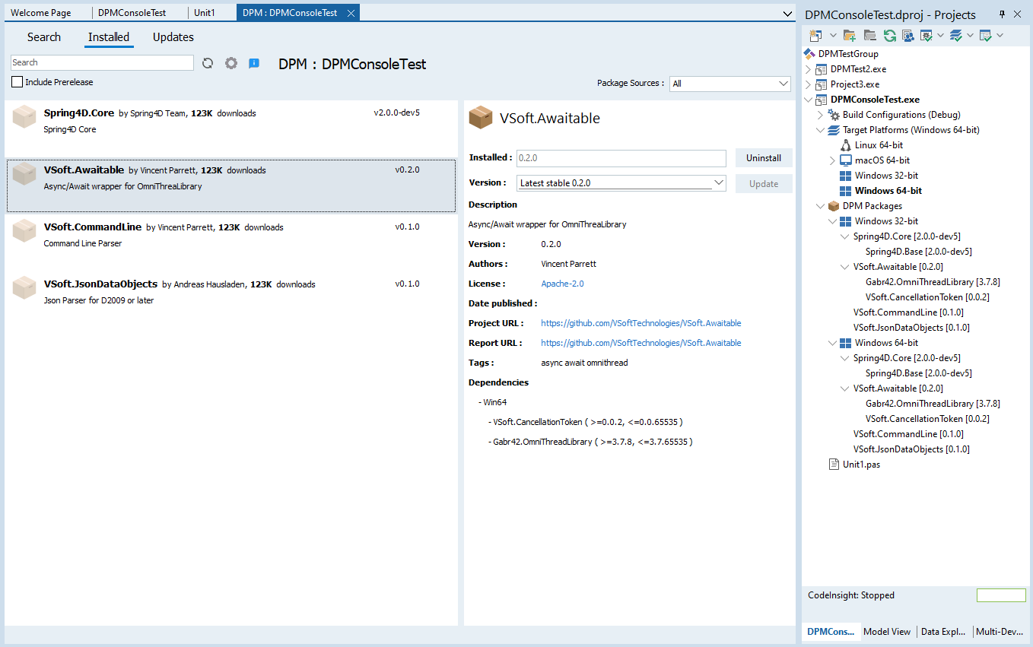Click the VSoft.CommandLine package box icon

coord(24,230)
